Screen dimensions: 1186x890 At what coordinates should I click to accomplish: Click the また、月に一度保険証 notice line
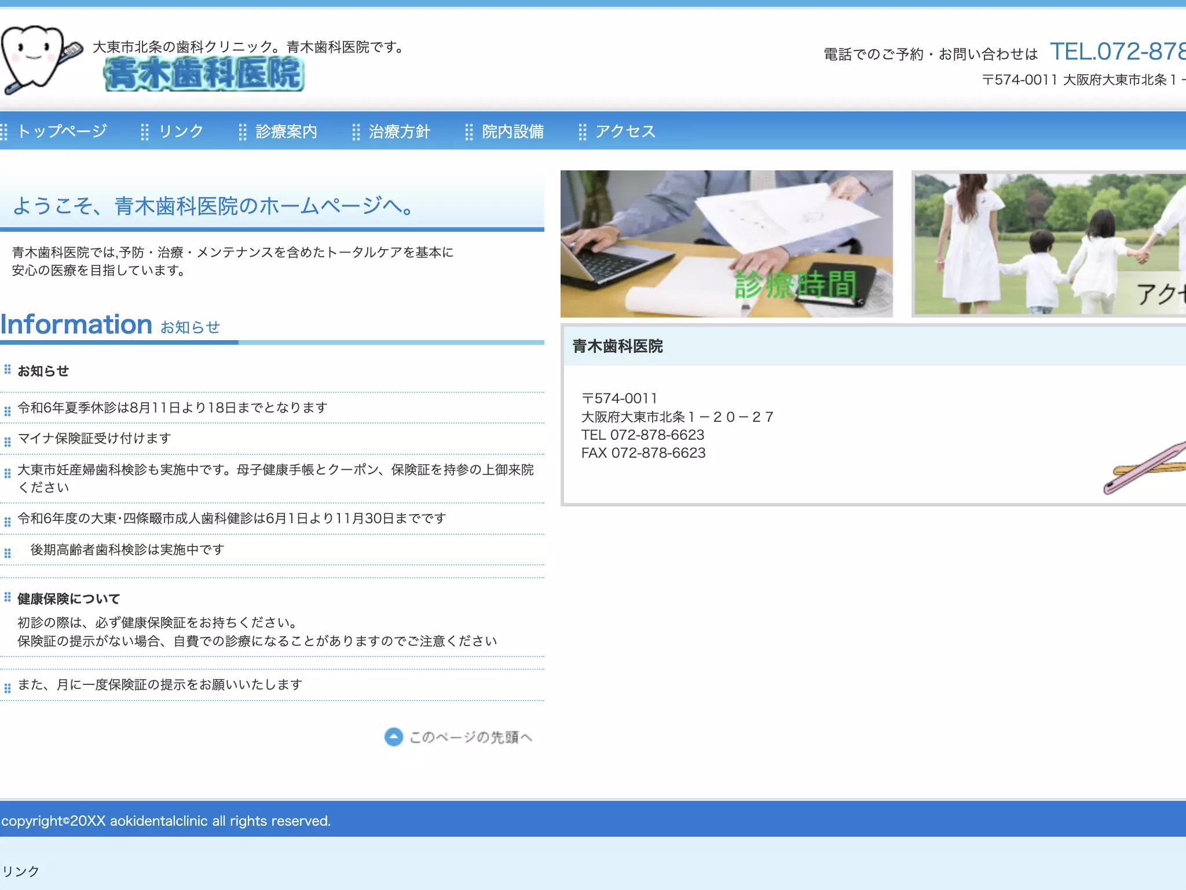[160, 684]
